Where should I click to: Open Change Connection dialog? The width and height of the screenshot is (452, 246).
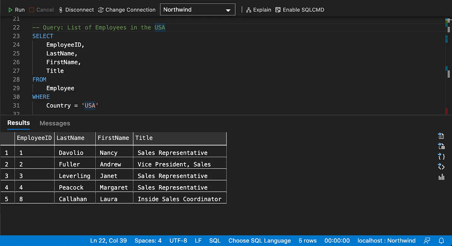[x=127, y=10]
